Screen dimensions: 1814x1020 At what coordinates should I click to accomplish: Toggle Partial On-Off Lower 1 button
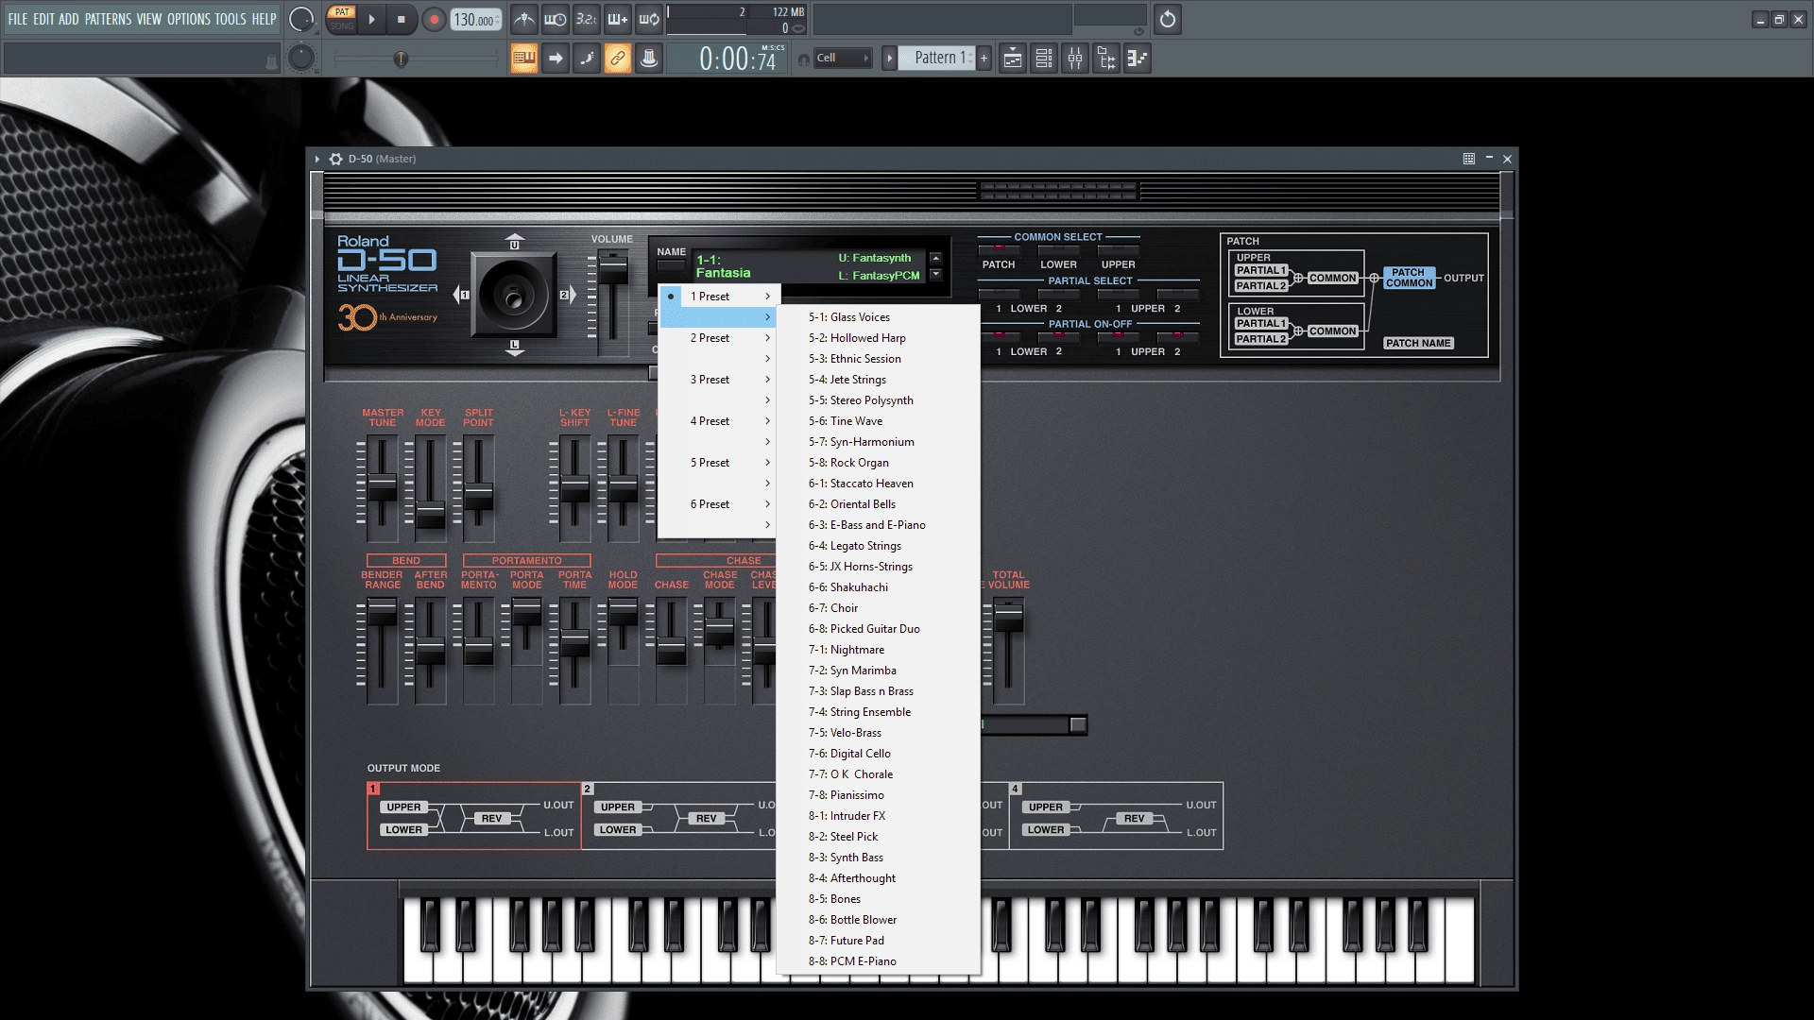999,337
